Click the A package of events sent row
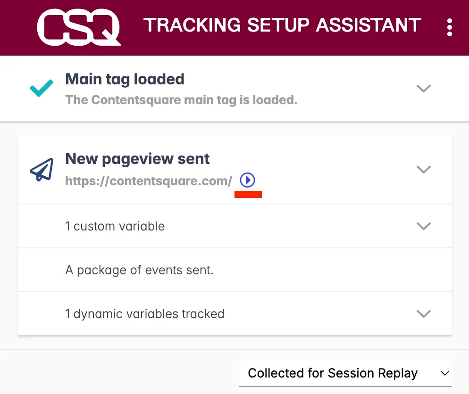This screenshot has width=469, height=394. click(x=139, y=270)
